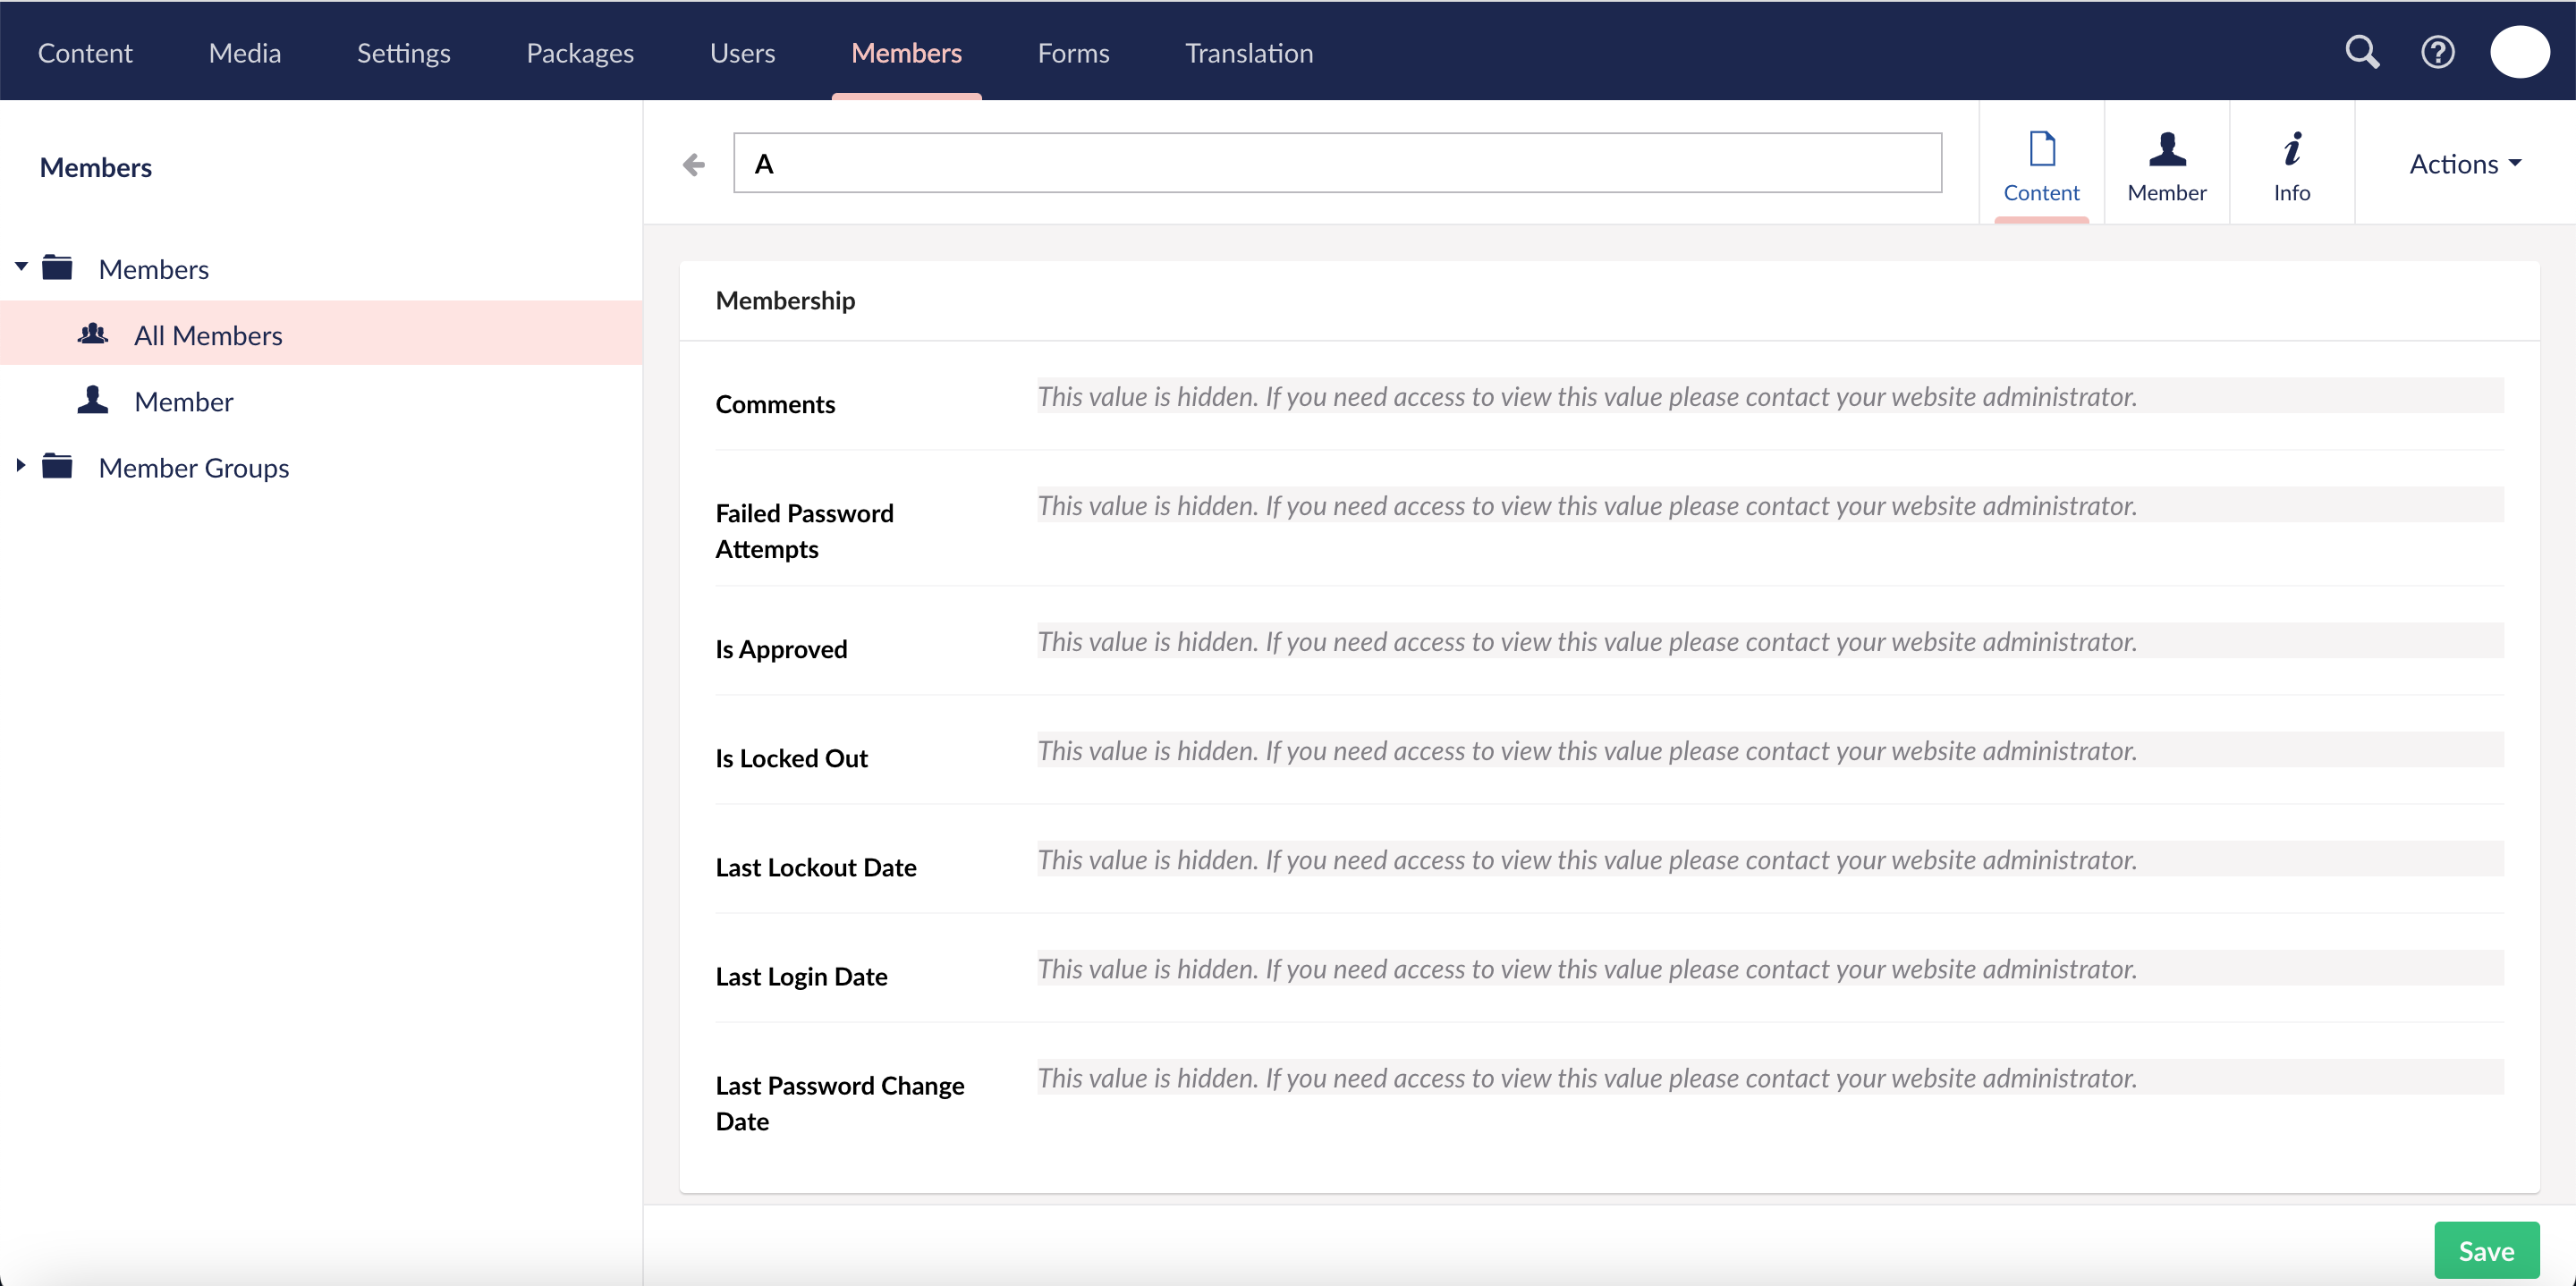
Task: Select Members root tree label
Action: click(154, 269)
